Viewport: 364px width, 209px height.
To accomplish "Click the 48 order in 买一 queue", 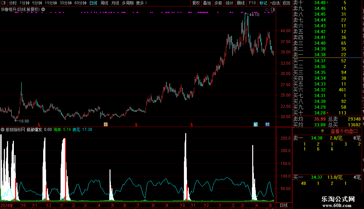I will coord(303,183).
